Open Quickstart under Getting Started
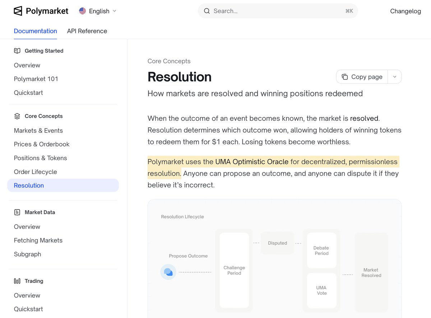 [x=28, y=93]
